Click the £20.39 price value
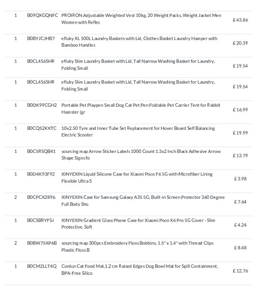This screenshot has width=257, height=289. click(x=240, y=43)
